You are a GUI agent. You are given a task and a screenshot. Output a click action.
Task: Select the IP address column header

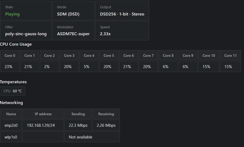click(x=43, y=114)
